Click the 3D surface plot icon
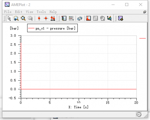 109,18
